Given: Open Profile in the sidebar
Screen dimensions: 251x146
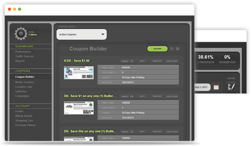Looking at the screenshot, I should click(19, 111).
